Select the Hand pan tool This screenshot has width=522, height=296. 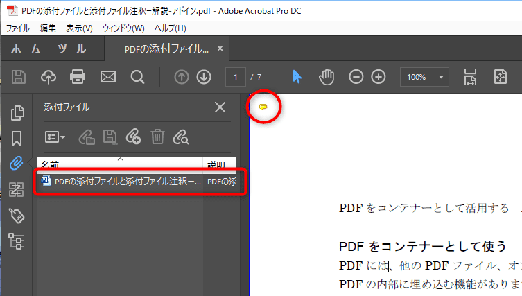pyautogui.click(x=327, y=77)
